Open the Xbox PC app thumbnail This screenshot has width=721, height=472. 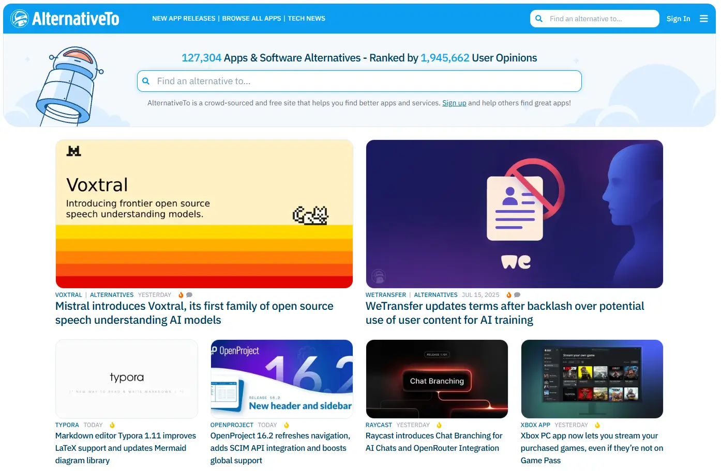coord(592,379)
